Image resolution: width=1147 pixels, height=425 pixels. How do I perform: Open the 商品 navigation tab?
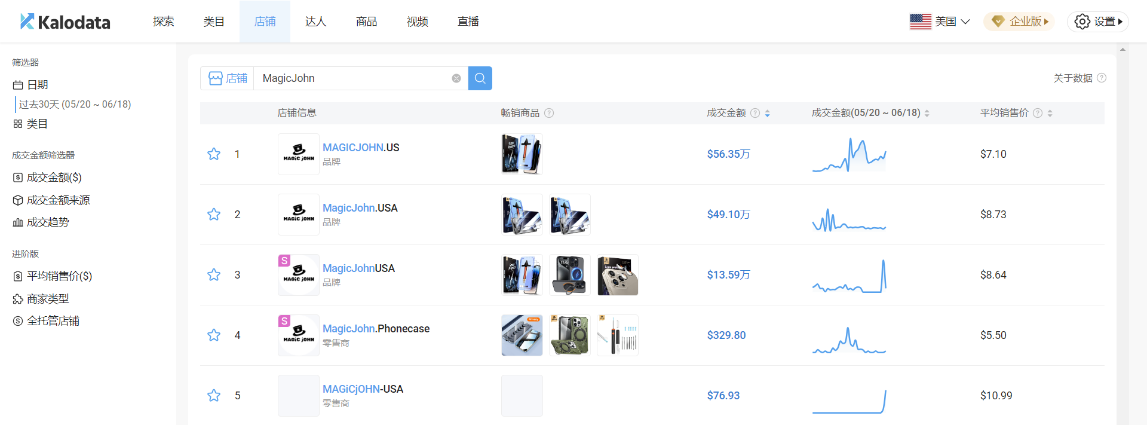(366, 22)
